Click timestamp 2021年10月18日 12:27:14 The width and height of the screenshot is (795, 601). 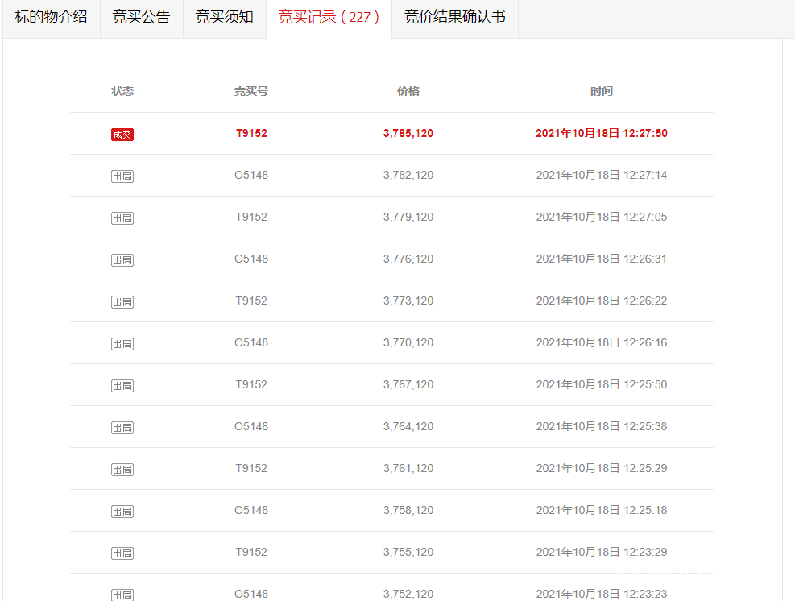pos(602,175)
